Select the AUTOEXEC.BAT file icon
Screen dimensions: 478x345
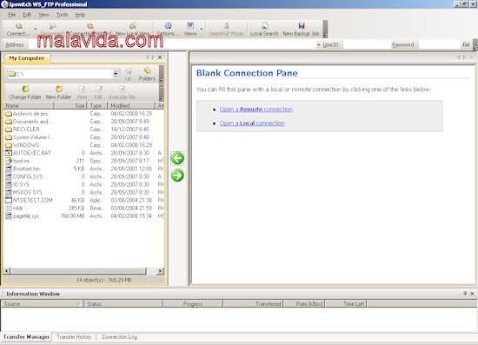9,153
